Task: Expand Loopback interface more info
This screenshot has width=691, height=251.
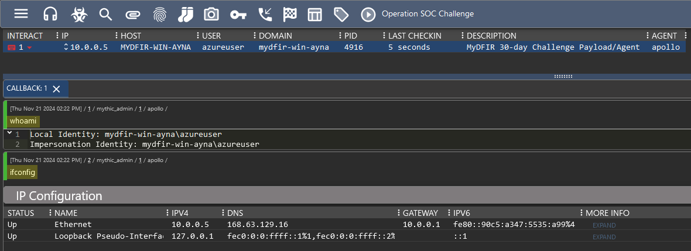Action: 604,237
